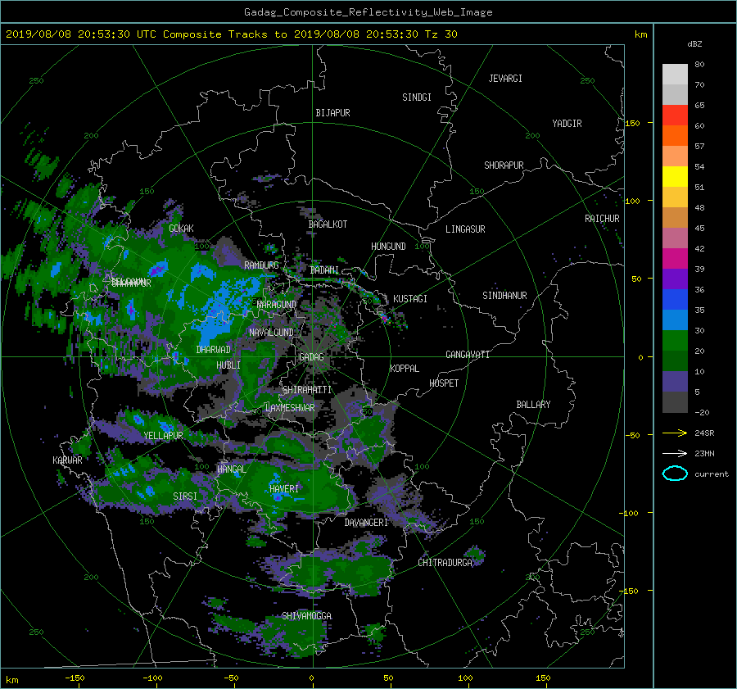Select the NAVALGUND label

[x=271, y=333]
